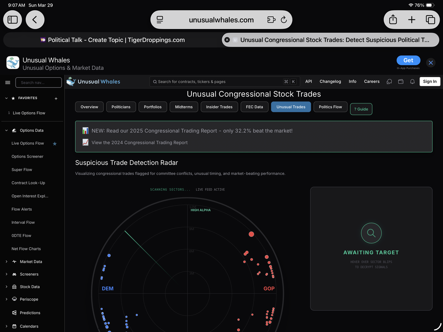The image size is (443, 332).
Task: Open Options Screener
Action: click(x=27, y=157)
